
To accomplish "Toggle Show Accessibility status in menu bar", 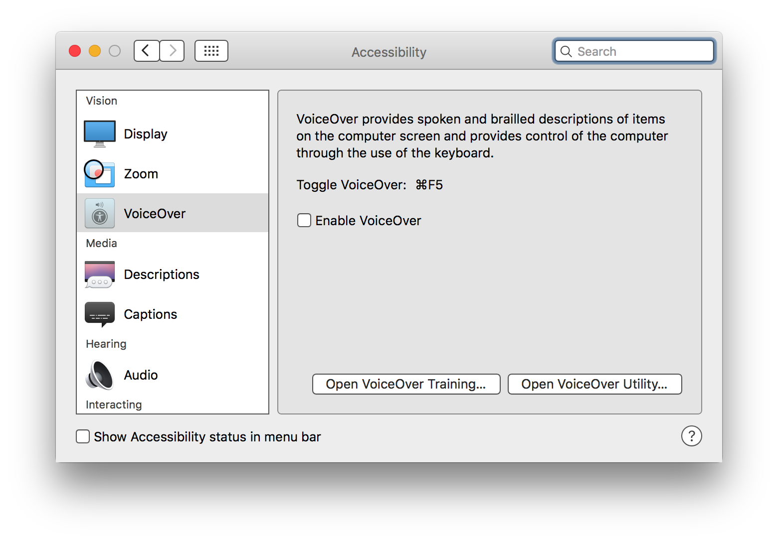I will pyautogui.click(x=83, y=436).
